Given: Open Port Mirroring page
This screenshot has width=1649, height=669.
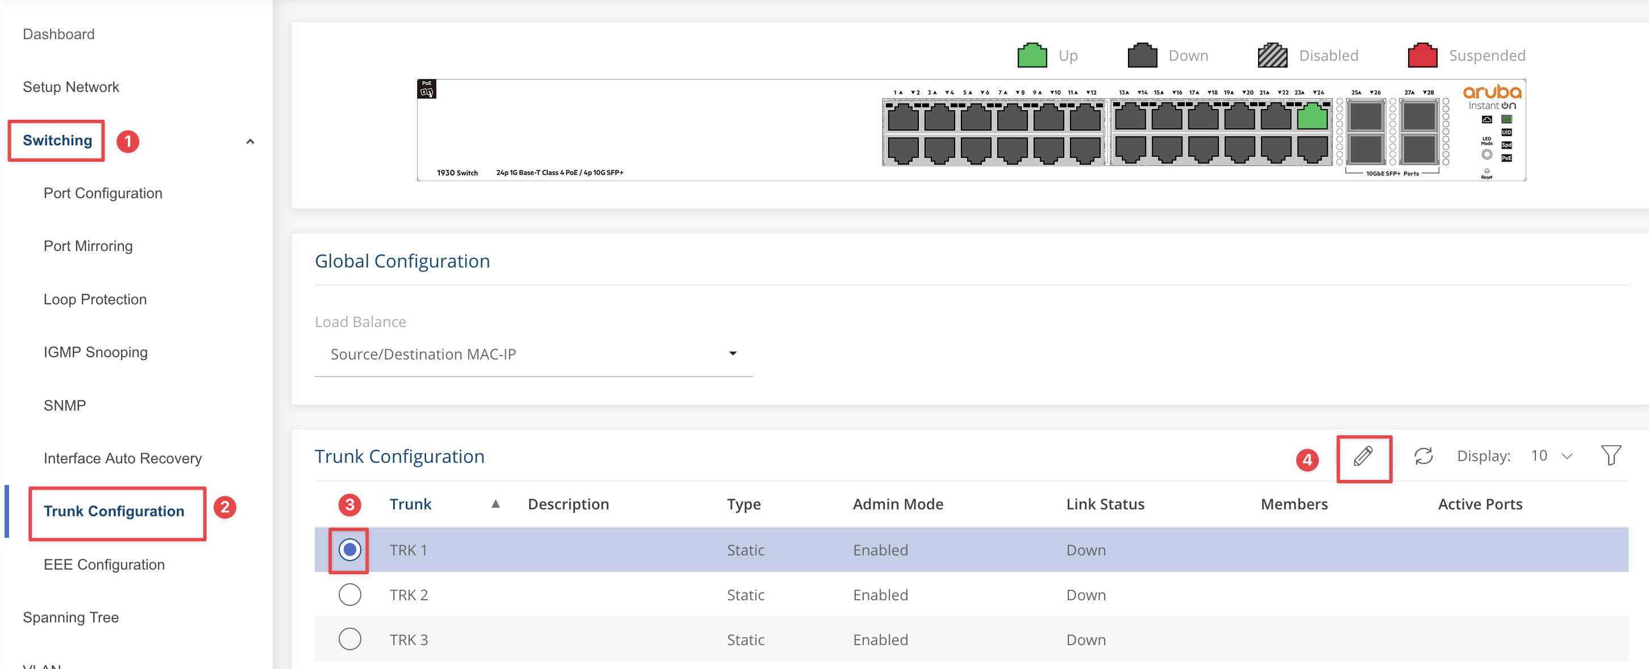Looking at the screenshot, I should click(88, 246).
